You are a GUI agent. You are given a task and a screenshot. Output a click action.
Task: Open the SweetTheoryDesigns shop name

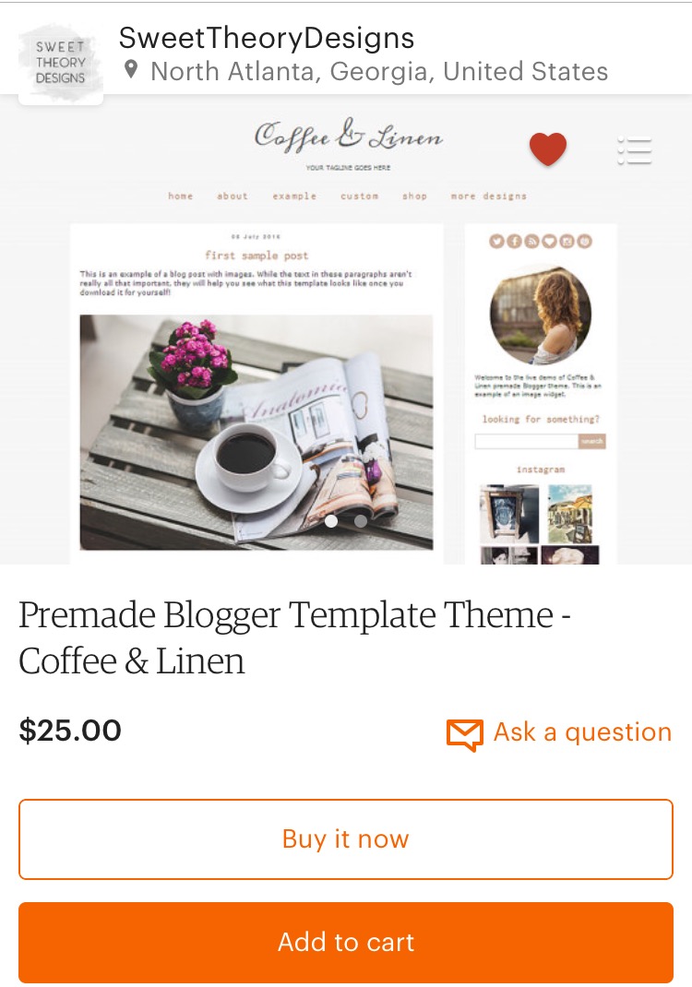267,38
